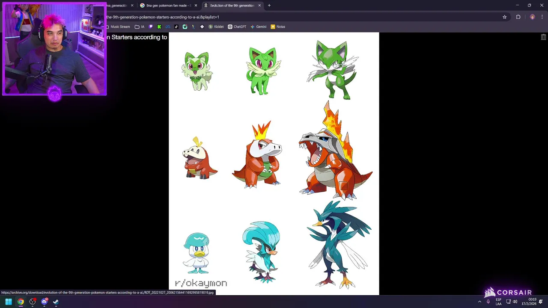Bookmark this page with the star icon

(505, 17)
